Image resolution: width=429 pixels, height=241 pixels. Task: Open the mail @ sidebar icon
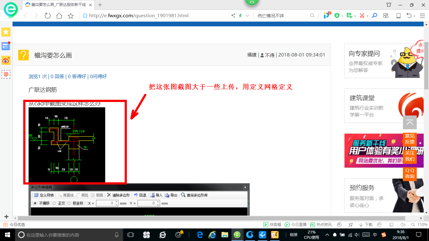(6, 74)
